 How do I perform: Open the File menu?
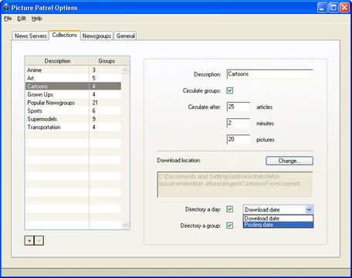coord(8,19)
